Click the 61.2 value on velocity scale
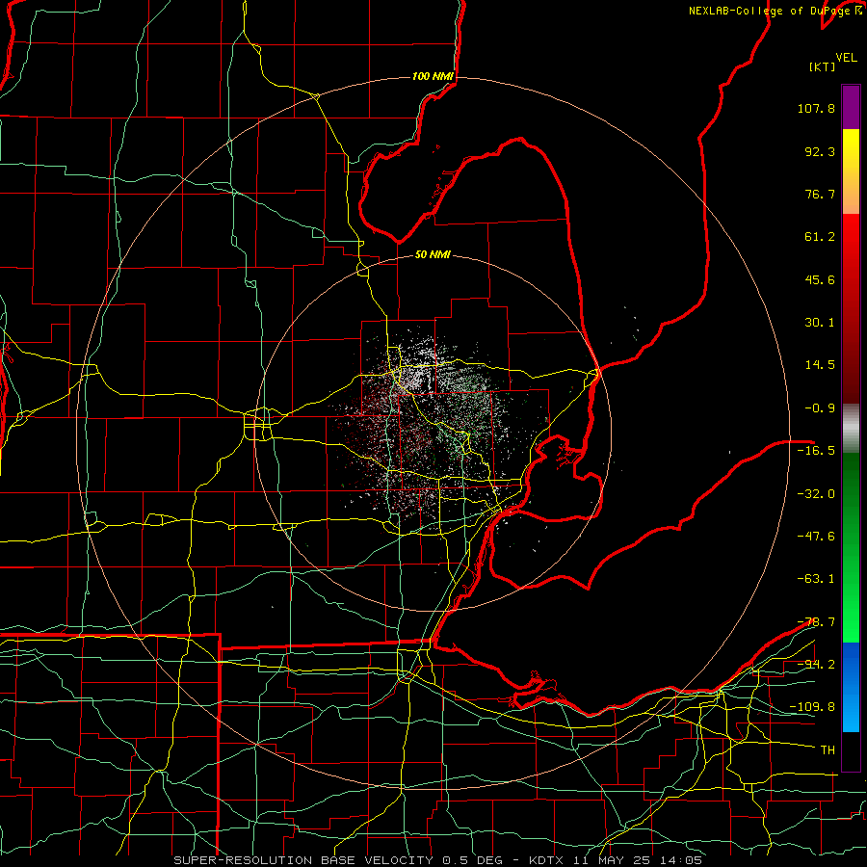The image size is (867, 867). [x=820, y=237]
